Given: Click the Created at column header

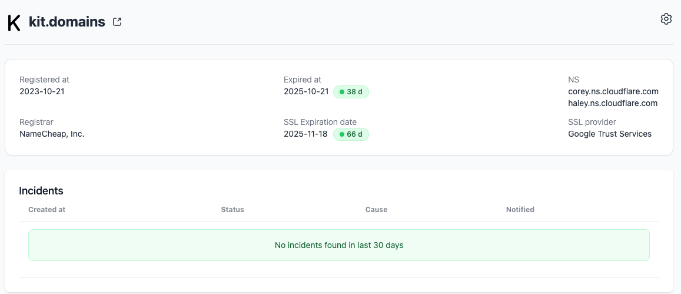Looking at the screenshot, I should pos(46,210).
